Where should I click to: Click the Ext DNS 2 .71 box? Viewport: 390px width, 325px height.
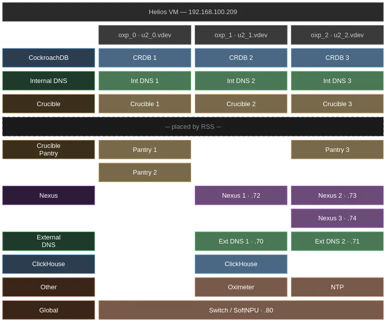[x=337, y=241]
